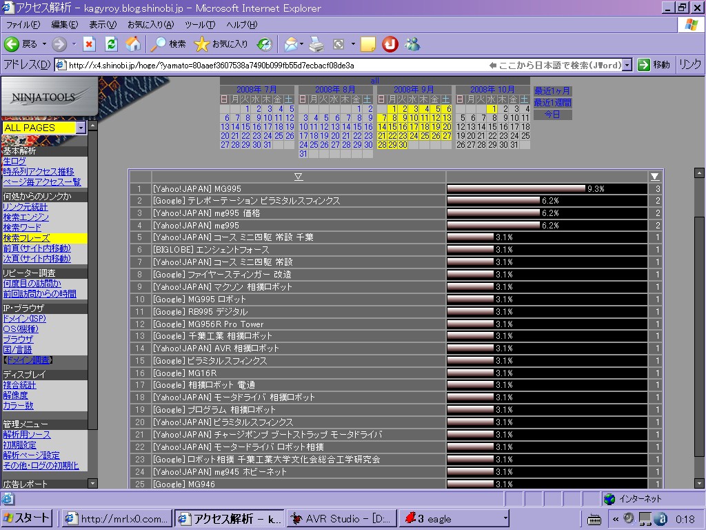Open ファイル(F) menu
The height and width of the screenshot is (530, 706).
23,25
